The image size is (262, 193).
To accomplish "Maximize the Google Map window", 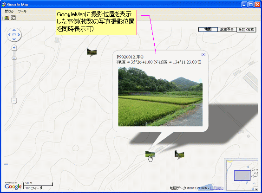I will [251, 4].
